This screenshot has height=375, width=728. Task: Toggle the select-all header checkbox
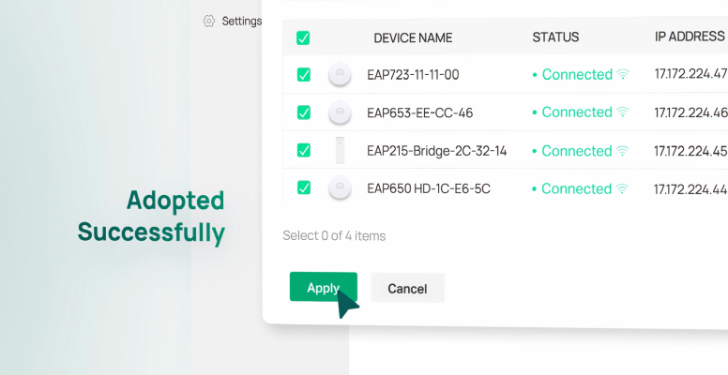[303, 38]
